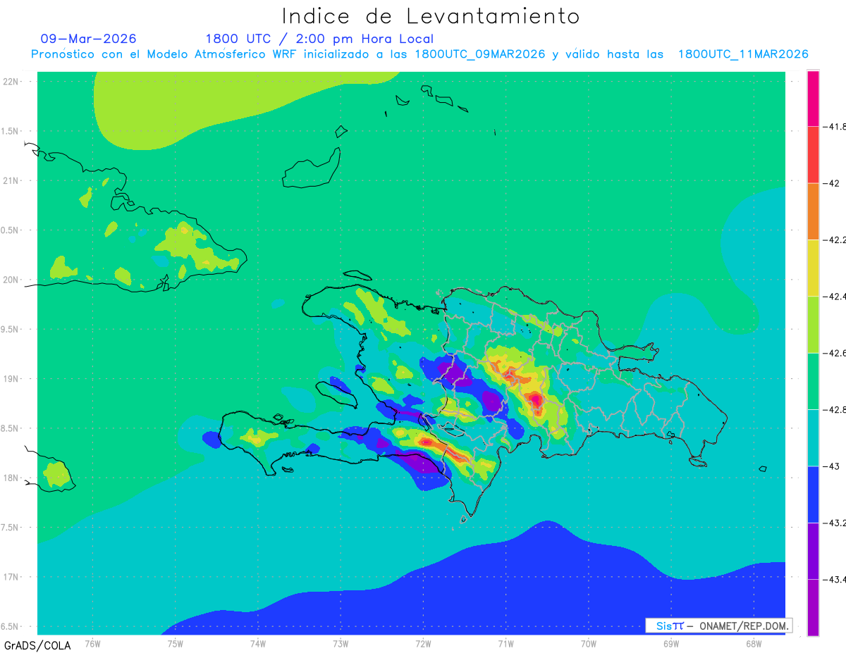846x653 pixels.
Task: Click the '-42' legend value
Action: pyautogui.click(x=831, y=183)
